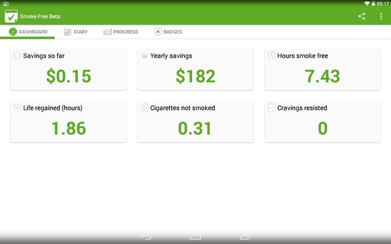Image resolution: width=391 pixels, height=244 pixels.
Task: Open the Yearly savings $182 card
Action: pos(195,70)
